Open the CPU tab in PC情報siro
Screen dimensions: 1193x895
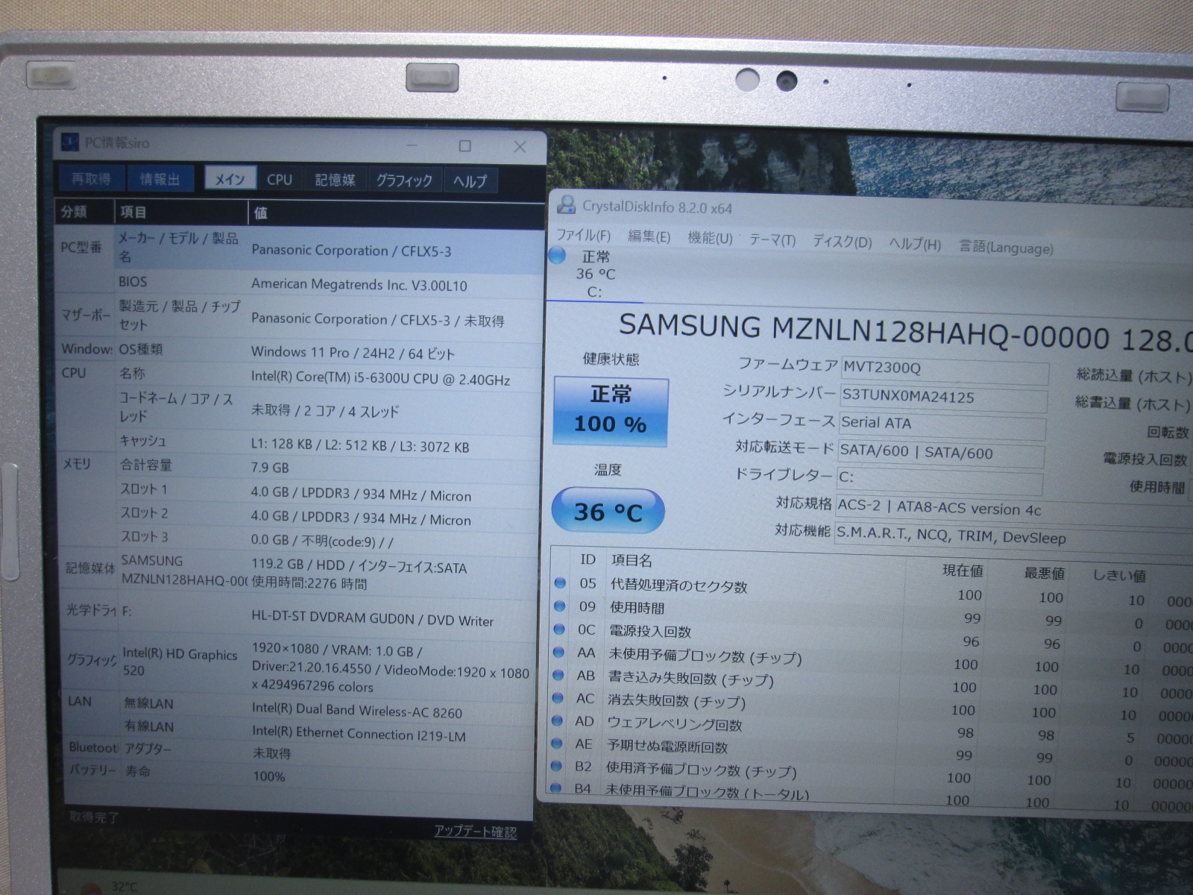tap(280, 180)
